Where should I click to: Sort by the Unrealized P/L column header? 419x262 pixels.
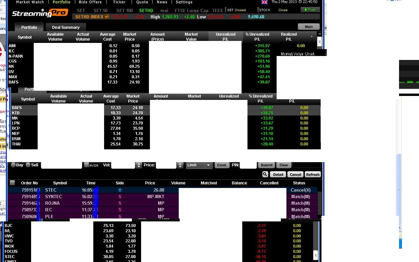226,37
